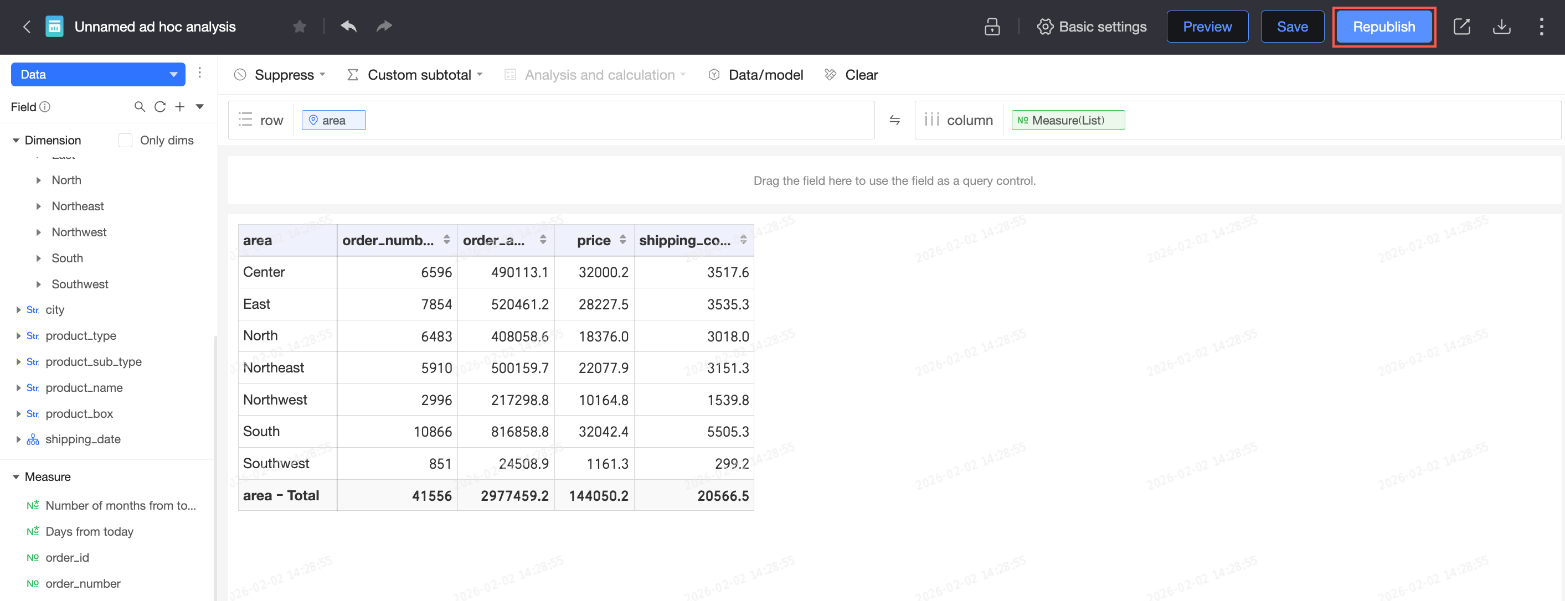Image resolution: width=1565 pixels, height=601 pixels.
Task: Click the Field info icon
Action: 45,107
